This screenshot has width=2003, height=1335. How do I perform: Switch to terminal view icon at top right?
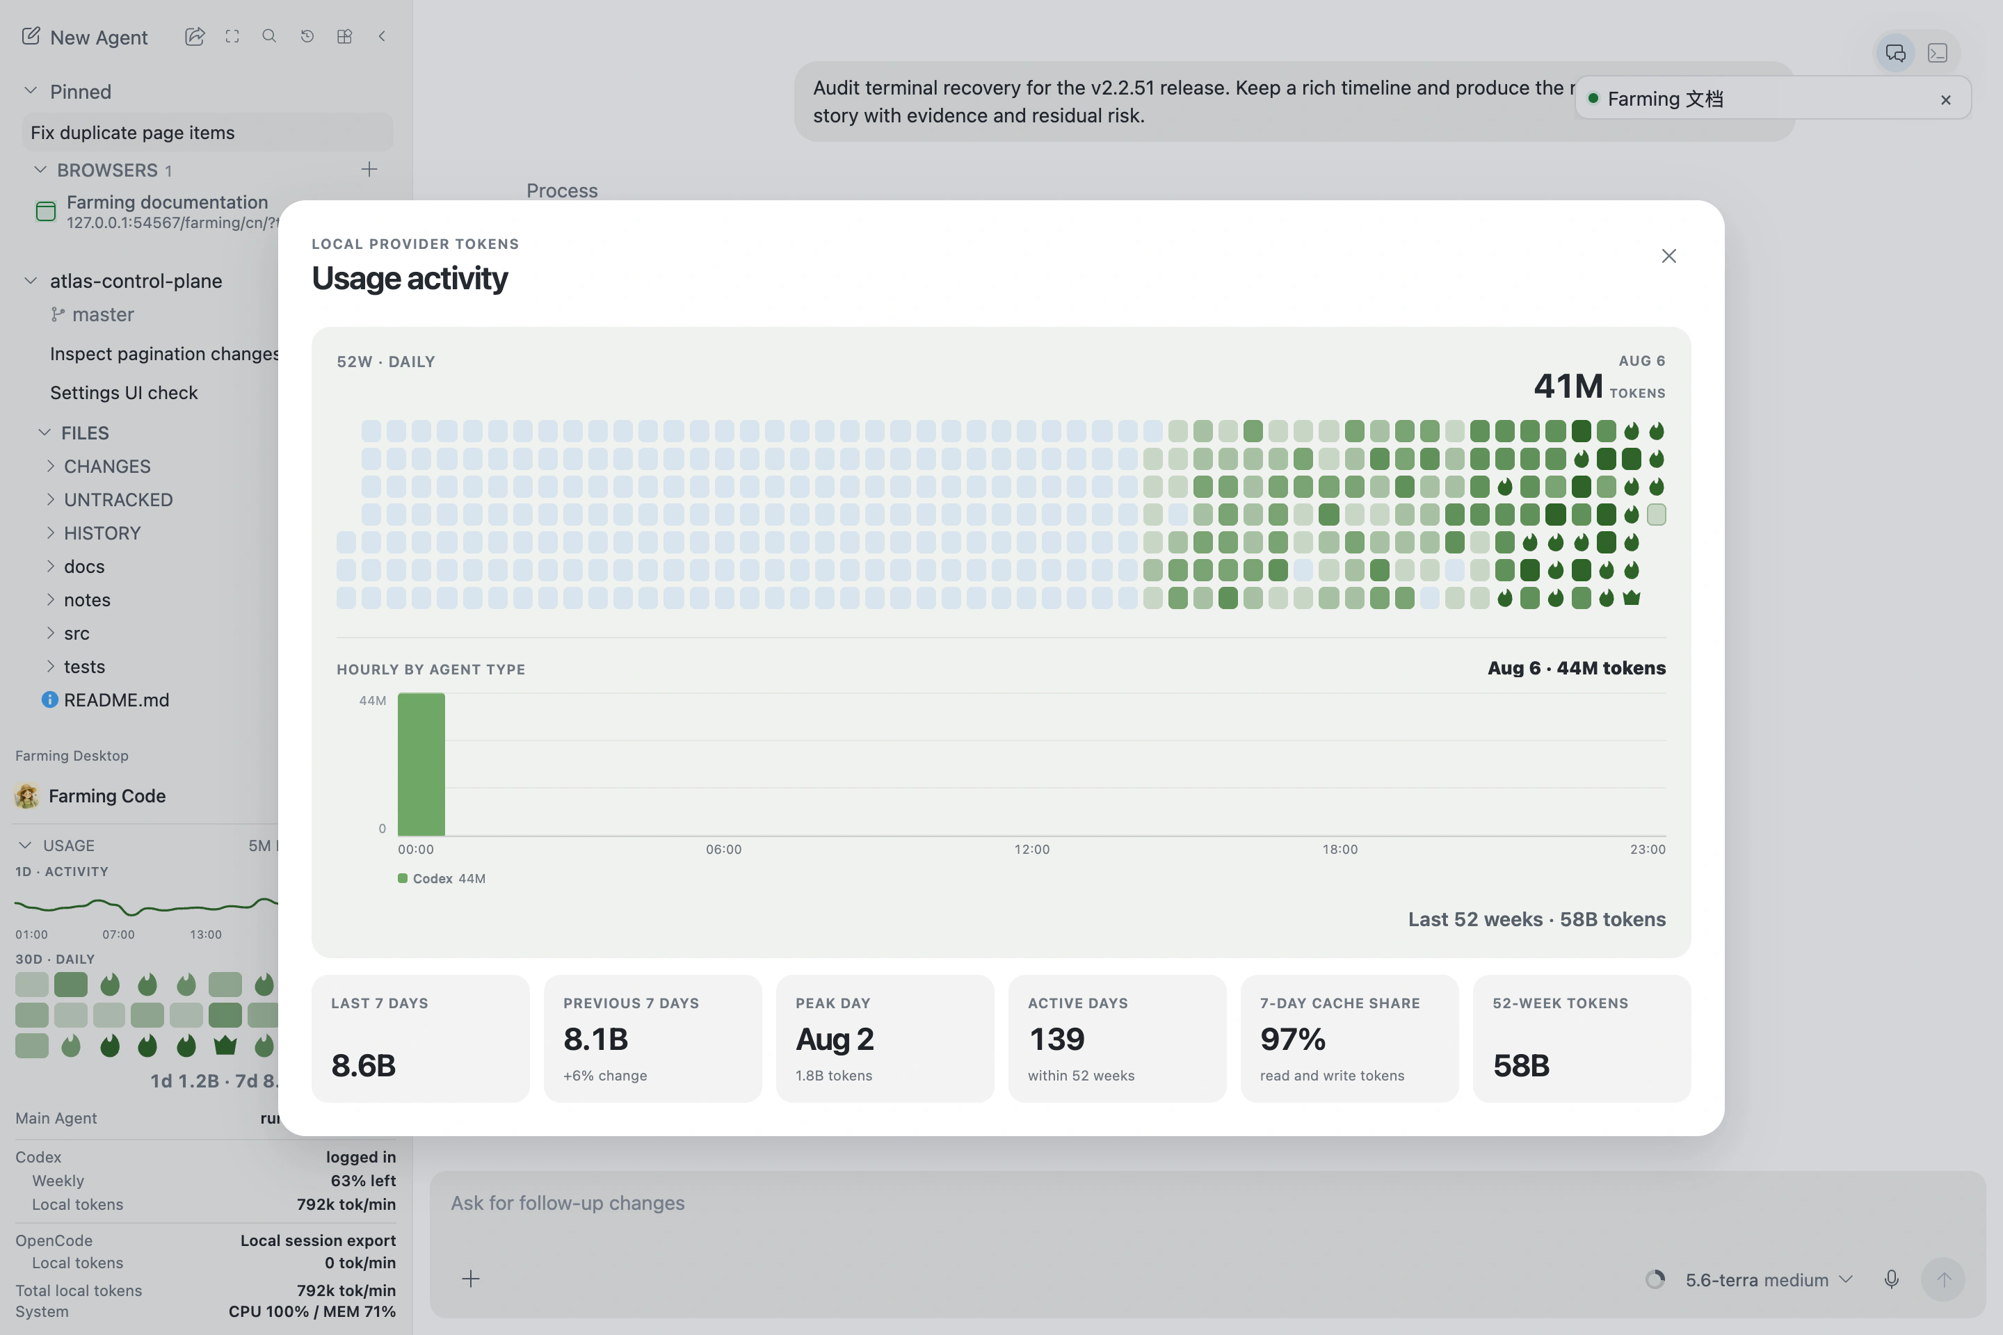[1938, 53]
